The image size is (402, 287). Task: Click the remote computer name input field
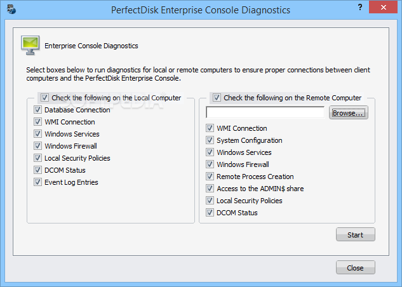point(265,112)
